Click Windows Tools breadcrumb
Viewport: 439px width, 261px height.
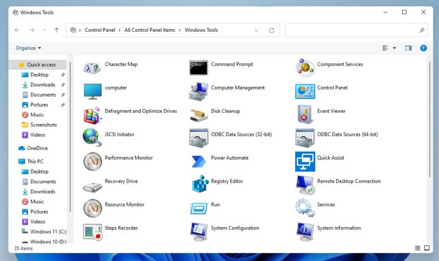click(201, 30)
